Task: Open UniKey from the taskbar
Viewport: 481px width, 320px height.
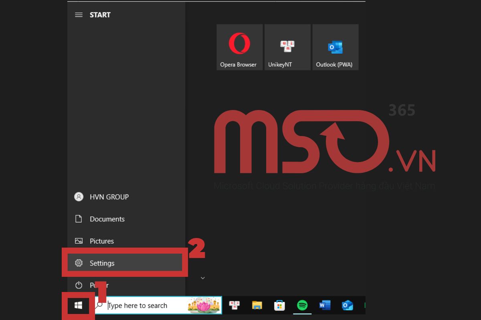Action: coord(234,306)
